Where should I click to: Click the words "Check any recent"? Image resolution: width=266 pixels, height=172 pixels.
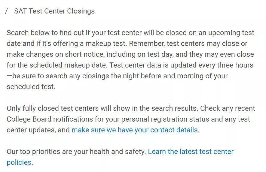(228, 108)
